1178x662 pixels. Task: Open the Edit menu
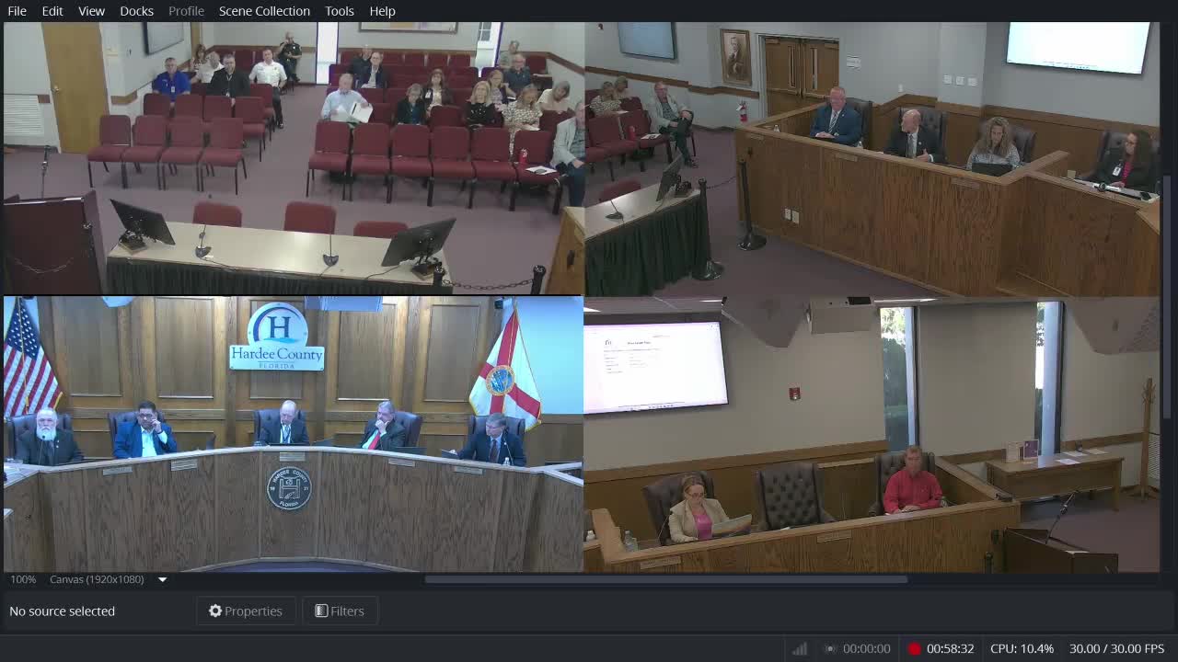(52, 11)
